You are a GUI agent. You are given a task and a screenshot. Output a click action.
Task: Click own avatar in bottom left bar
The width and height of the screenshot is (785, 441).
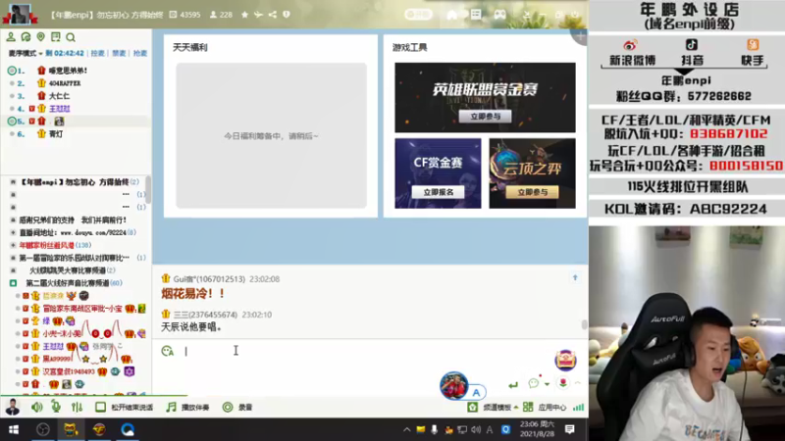(x=12, y=407)
